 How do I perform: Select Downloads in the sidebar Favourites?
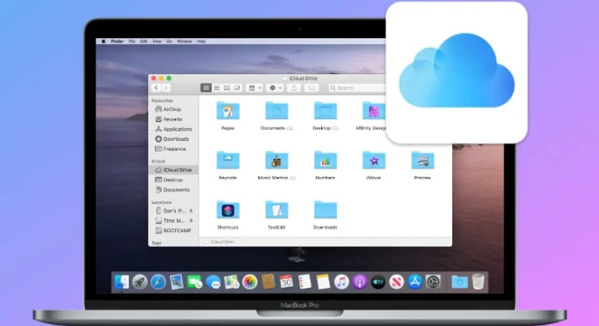click(173, 139)
